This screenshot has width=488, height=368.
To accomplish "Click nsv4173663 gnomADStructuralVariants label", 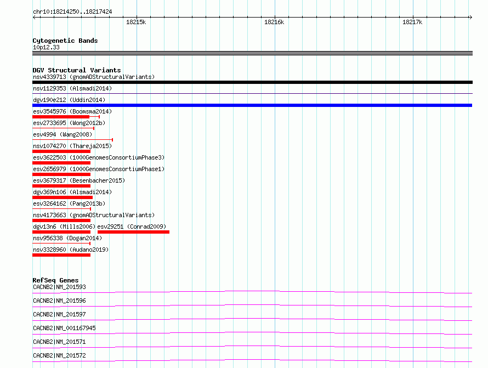I will tap(94, 215).
